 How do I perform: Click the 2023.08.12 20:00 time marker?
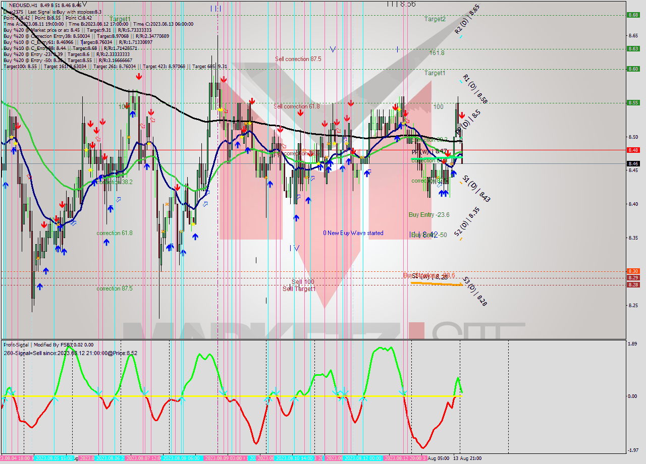[x=403, y=458]
